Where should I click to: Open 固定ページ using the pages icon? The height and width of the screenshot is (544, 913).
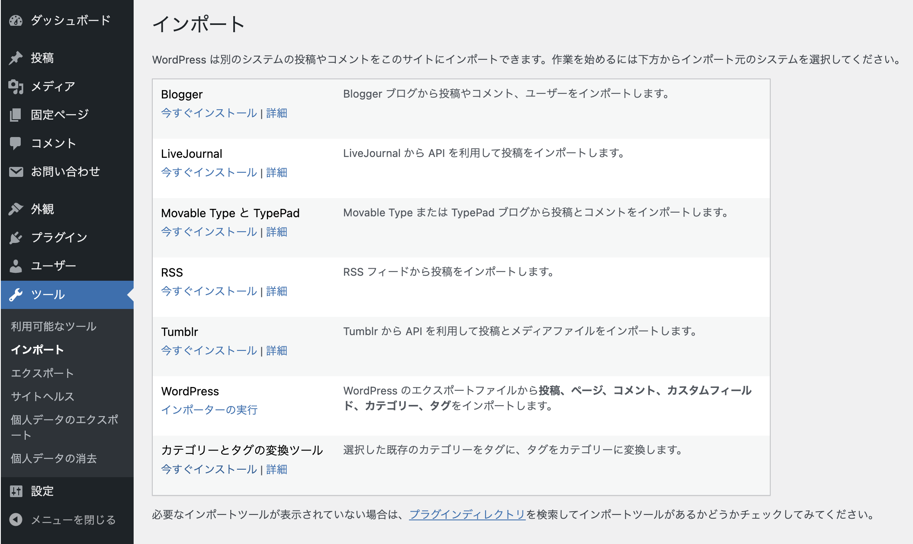tap(16, 114)
